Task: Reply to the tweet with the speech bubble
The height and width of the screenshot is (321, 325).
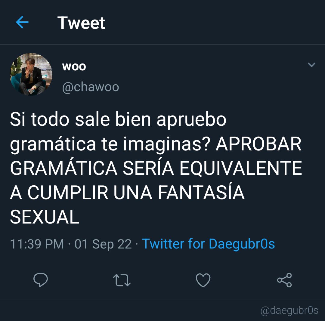Action: 41,280
